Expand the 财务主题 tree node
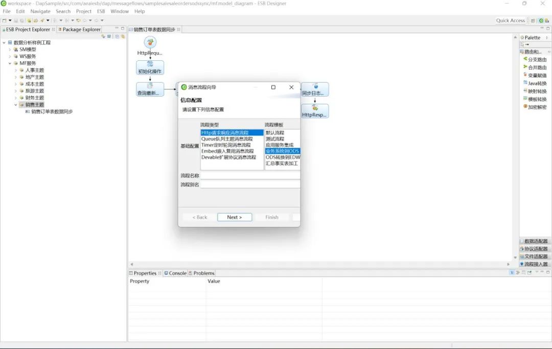Image resolution: width=552 pixels, height=349 pixels. [15, 98]
